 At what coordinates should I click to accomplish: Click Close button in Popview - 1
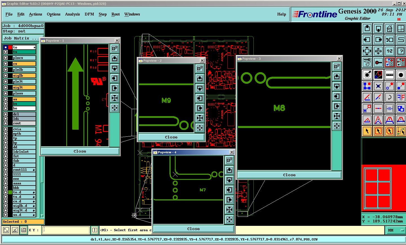tap(80, 151)
